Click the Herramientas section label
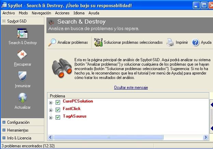The width and height of the screenshot is (213, 149). (18, 130)
